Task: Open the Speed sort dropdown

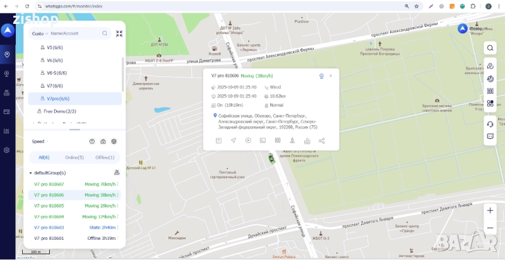Action: pyautogui.click(x=40, y=142)
